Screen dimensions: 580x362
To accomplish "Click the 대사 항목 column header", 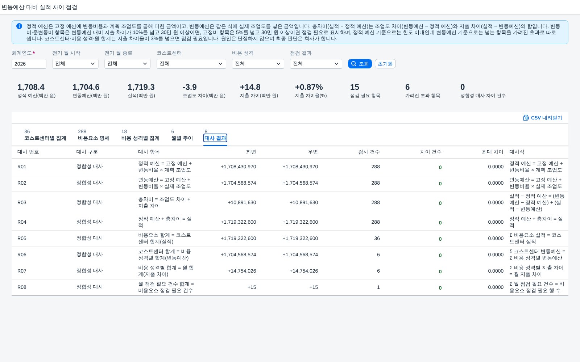I will click(x=149, y=152).
